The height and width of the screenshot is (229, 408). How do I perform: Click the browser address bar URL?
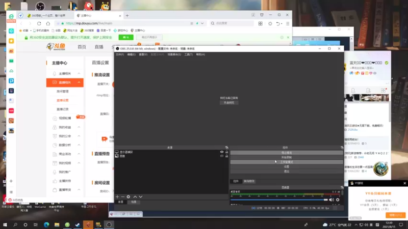89,23
